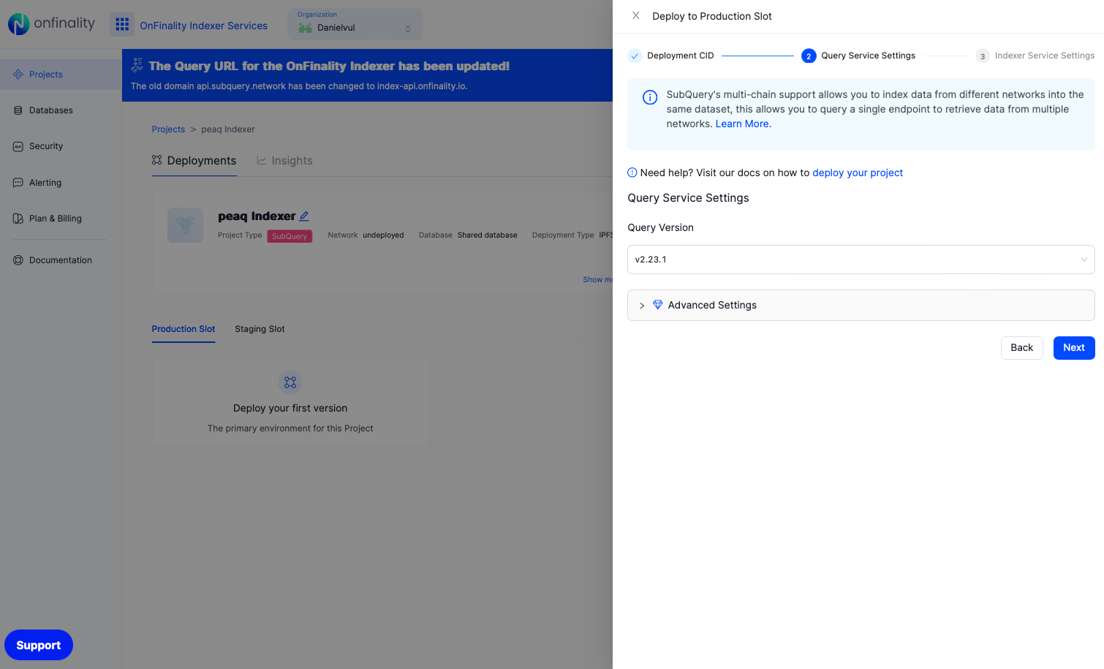Screen dimensions: 1104x669
Task: Open the apps grid next to OnFinality Indexer Services
Action: click(x=121, y=25)
